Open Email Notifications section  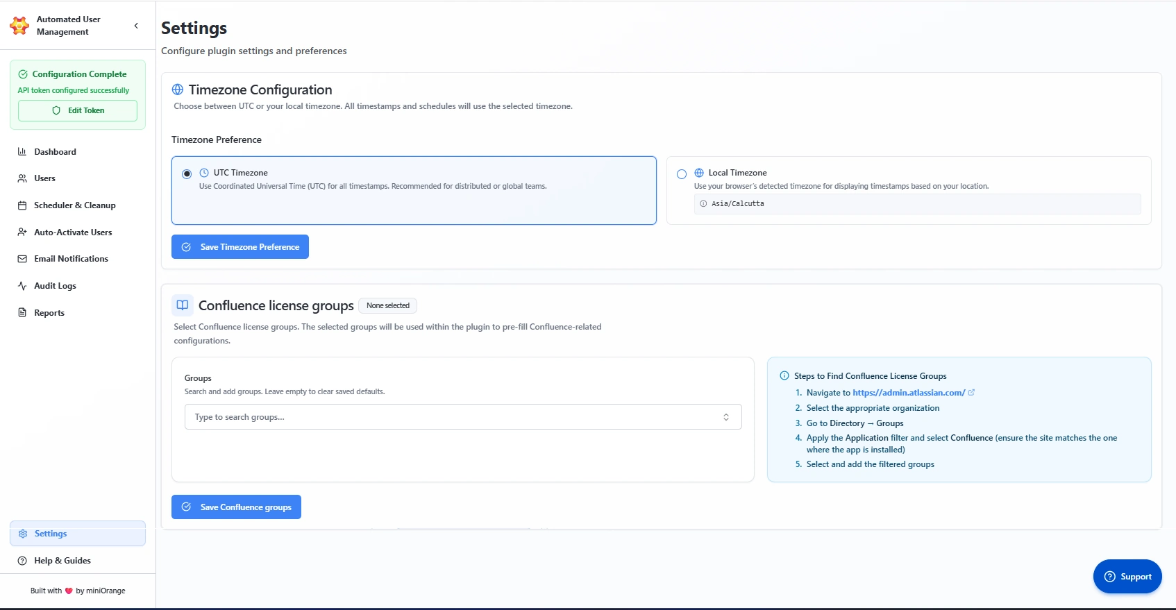[x=78, y=259]
